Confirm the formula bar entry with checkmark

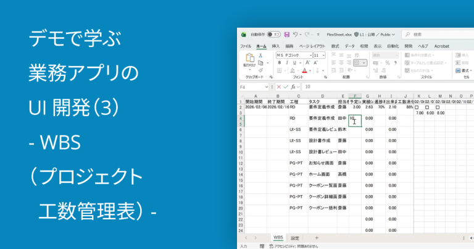286,87
